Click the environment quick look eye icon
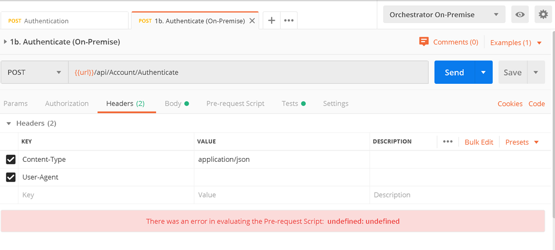The width and height of the screenshot is (555, 250). point(520,15)
